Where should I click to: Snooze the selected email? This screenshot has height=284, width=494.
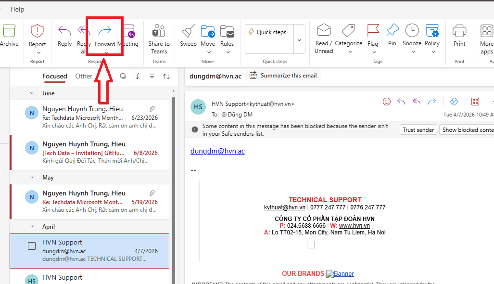(x=412, y=35)
